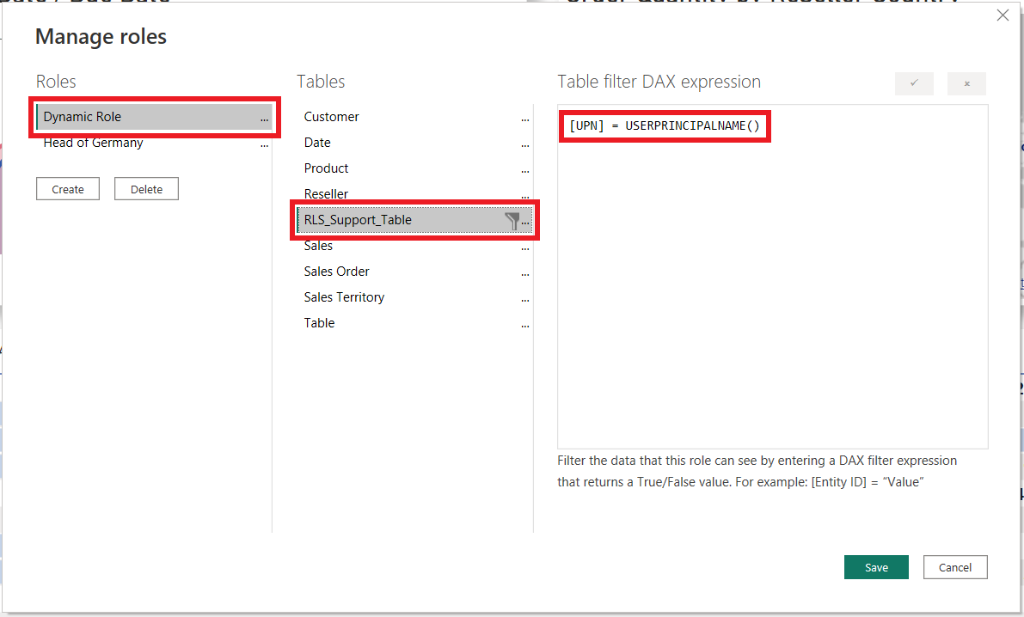
Task: Close the Manage roles window
Action: 1003,15
